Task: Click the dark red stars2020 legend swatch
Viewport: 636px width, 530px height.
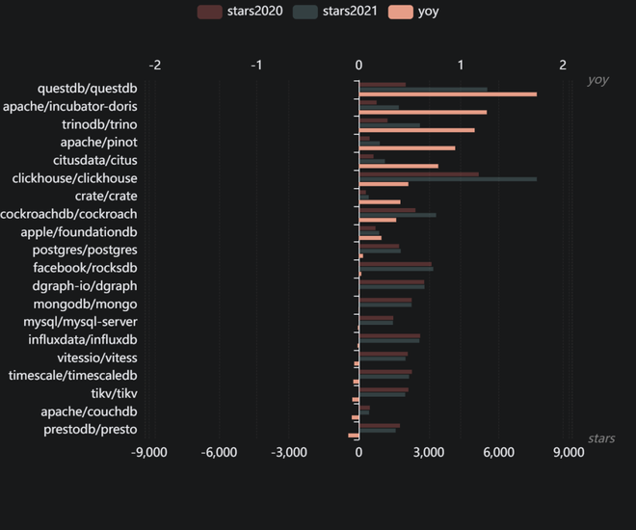Action: click(209, 12)
